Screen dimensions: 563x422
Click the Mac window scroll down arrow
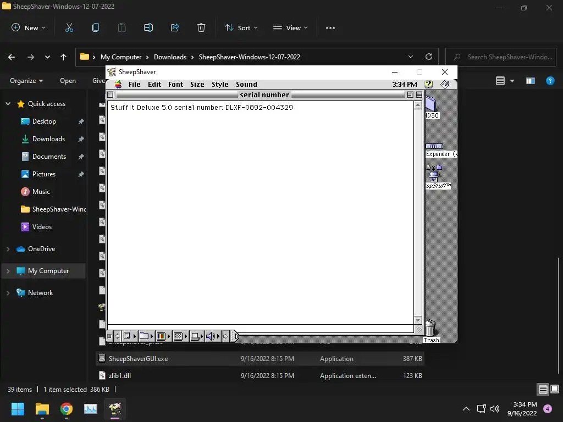418,320
